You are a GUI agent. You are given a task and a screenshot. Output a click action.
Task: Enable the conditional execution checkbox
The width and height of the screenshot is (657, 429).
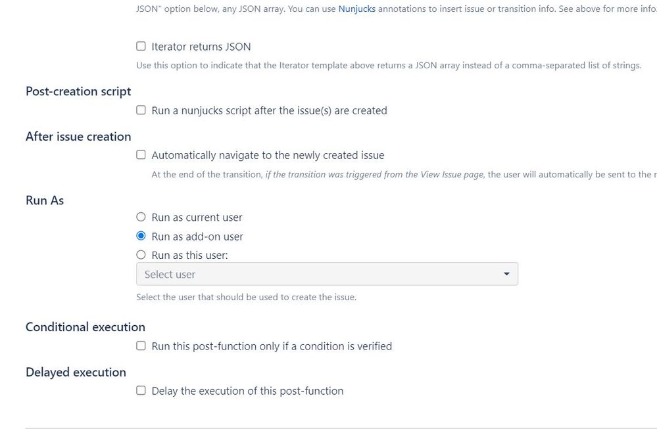coord(141,346)
